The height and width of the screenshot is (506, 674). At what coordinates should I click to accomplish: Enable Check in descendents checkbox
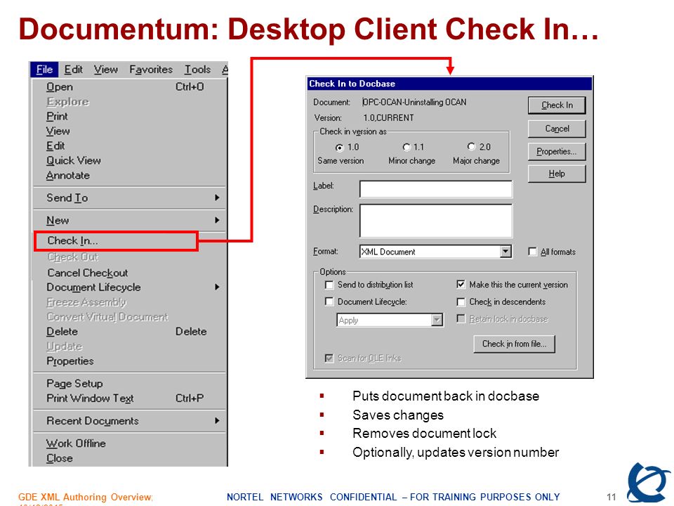coord(461,302)
